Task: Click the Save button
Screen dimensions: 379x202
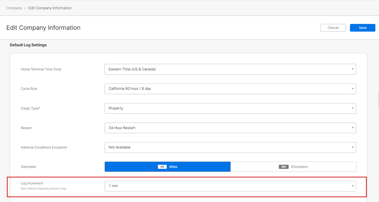Action: 362,28
